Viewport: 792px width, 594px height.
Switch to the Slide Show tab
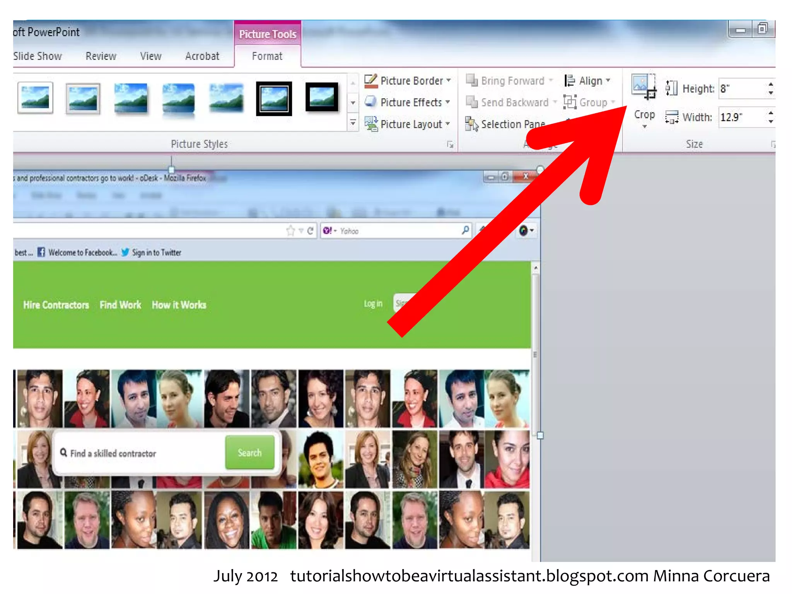click(x=38, y=56)
